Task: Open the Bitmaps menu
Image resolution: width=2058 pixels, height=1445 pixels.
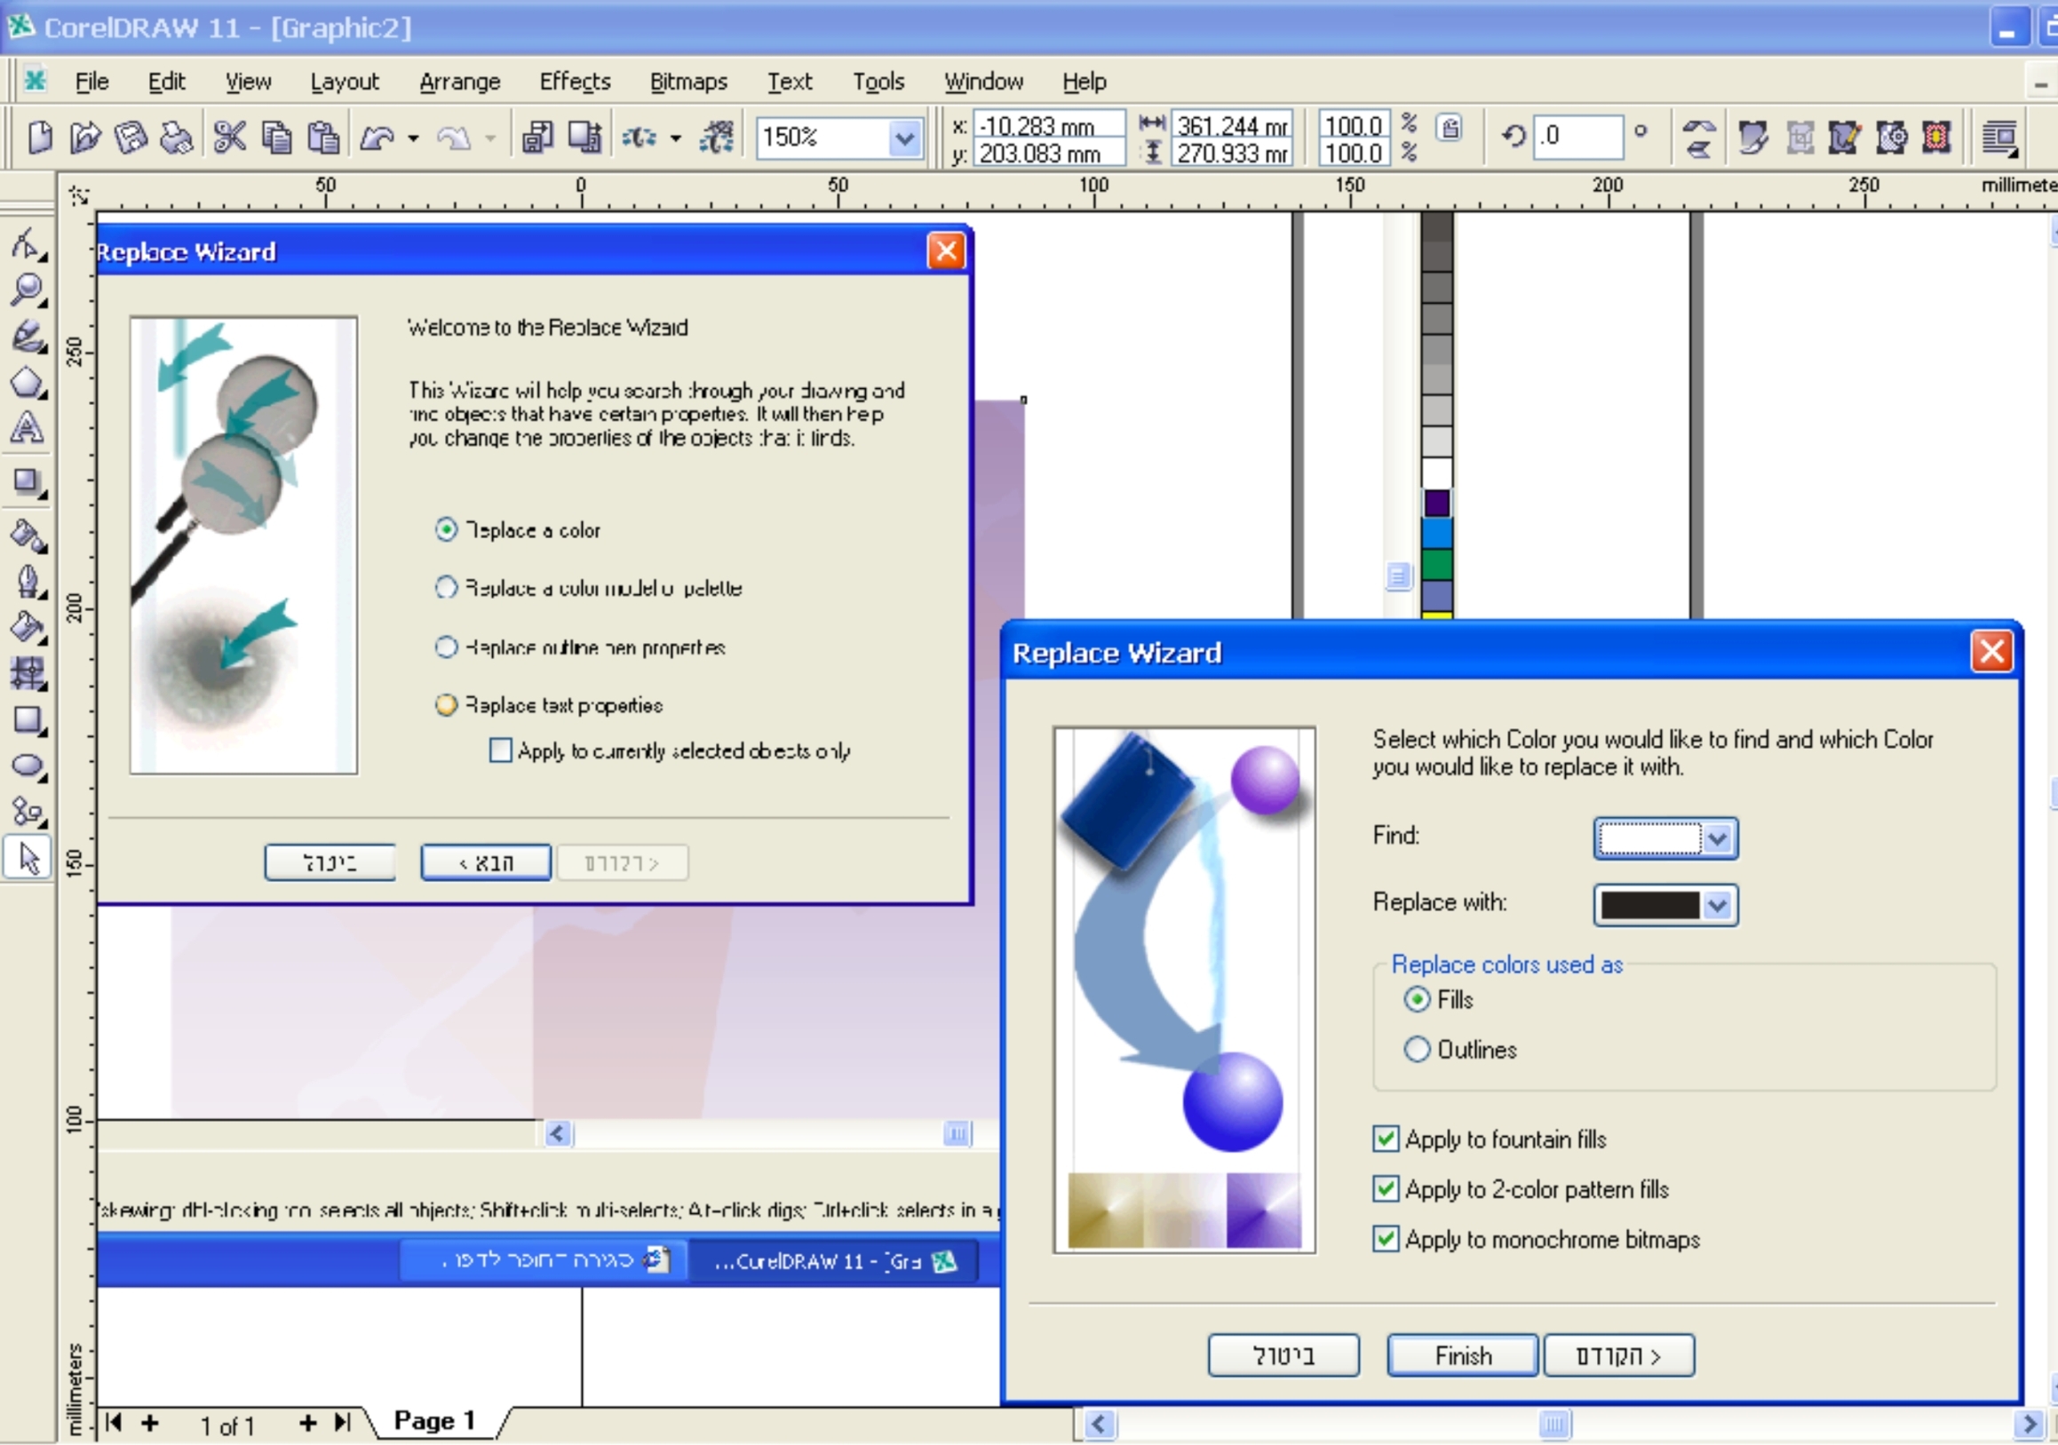Action: point(687,82)
